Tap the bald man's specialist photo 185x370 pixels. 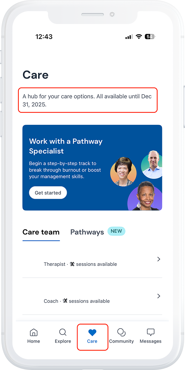click(x=152, y=165)
